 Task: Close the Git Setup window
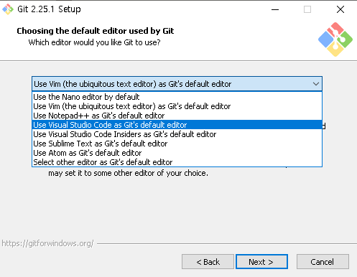(x=340, y=9)
